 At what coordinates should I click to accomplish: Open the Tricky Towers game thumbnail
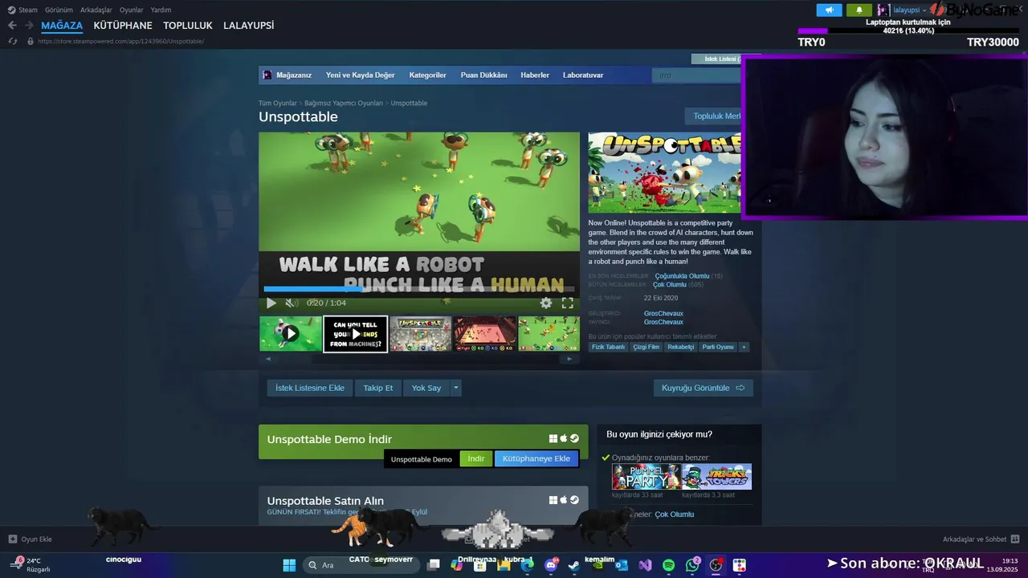(716, 477)
